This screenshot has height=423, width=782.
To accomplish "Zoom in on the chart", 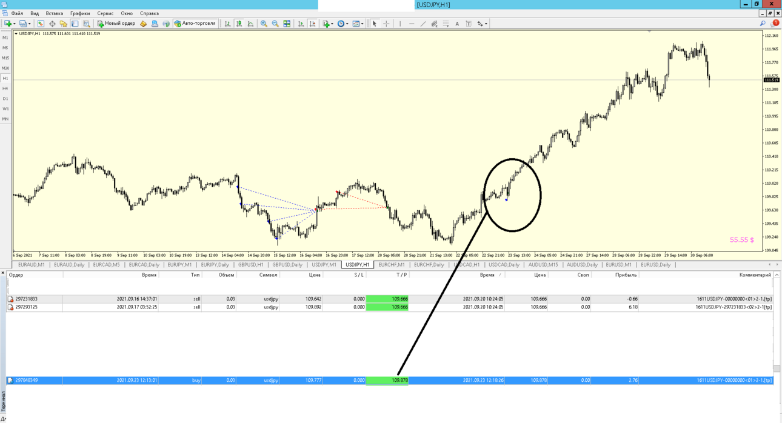I will coord(264,24).
